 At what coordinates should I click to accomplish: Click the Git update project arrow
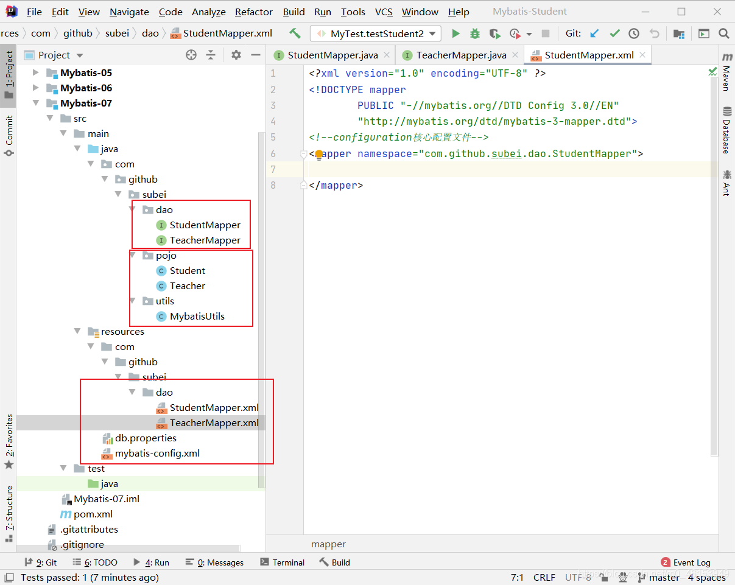(595, 33)
